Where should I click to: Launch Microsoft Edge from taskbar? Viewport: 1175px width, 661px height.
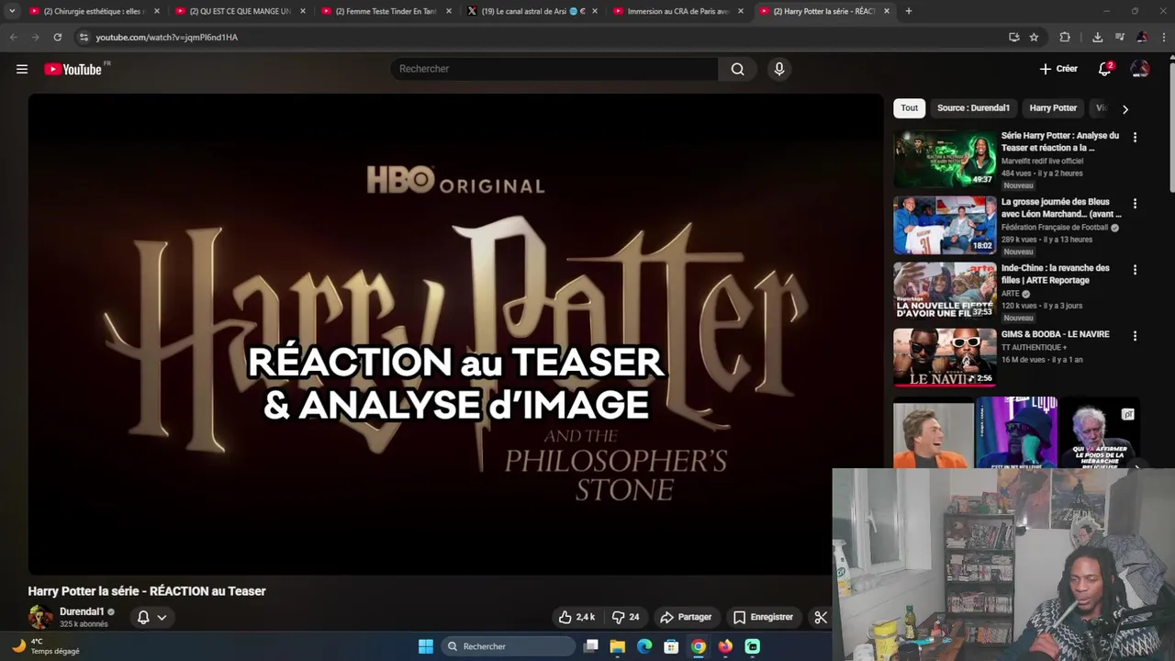click(644, 646)
